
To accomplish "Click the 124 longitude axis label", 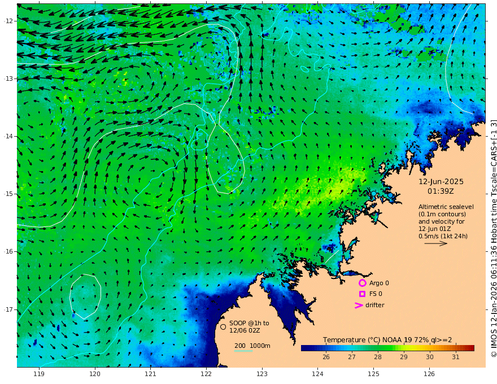I will (318, 374).
